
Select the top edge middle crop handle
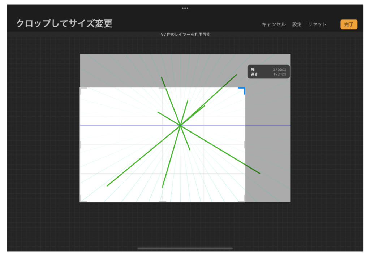pyautogui.click(x=163, y=88)
